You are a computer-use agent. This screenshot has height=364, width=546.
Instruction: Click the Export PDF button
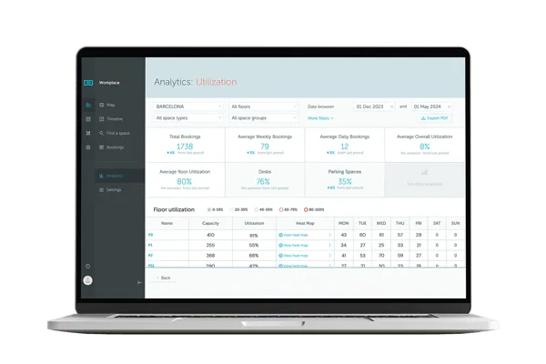click(x=435, y=118)
